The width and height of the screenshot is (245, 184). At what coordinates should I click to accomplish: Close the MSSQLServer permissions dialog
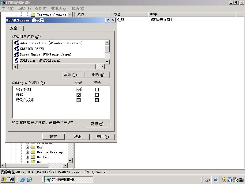pos(113,20)
